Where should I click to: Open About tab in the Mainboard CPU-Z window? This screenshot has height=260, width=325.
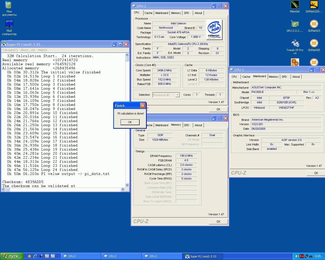[296, 77]
